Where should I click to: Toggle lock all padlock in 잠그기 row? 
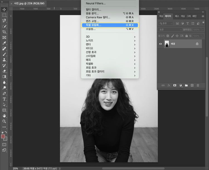point(187,36)
